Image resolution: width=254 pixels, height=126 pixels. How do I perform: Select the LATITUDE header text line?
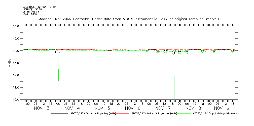point(32,9)
